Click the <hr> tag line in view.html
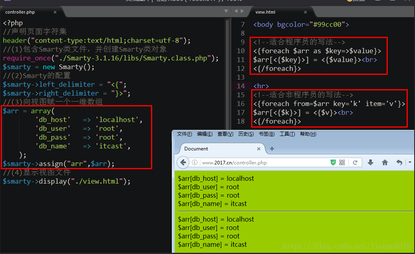This screenshot has height=254, width=415. tap(261, 86)
